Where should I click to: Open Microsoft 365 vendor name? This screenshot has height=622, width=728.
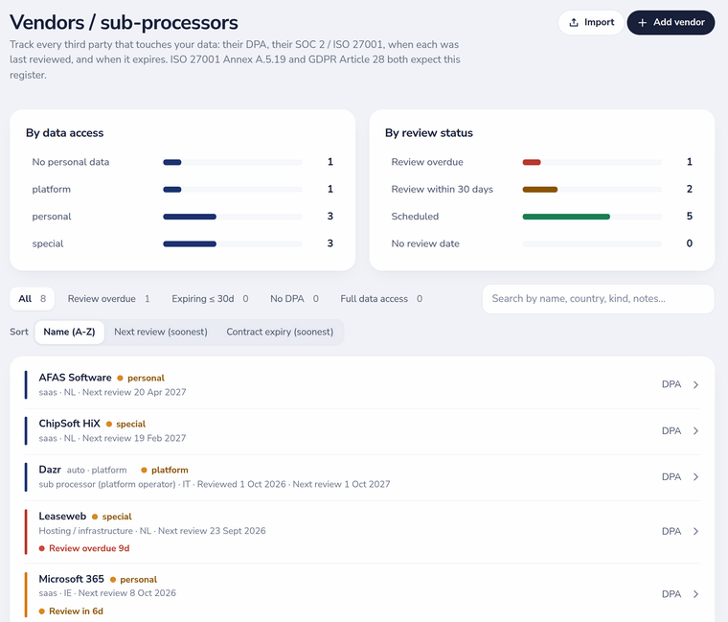[x=71, y=579]
